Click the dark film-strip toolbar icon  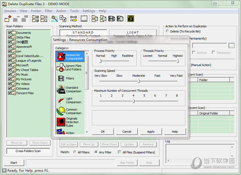(112, 19)
